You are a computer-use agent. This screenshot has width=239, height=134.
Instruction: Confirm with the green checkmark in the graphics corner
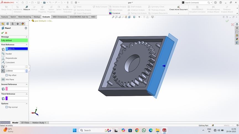(227, 21)
